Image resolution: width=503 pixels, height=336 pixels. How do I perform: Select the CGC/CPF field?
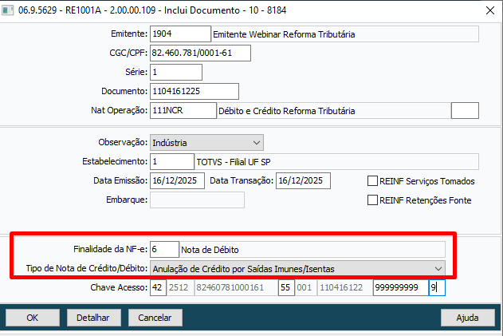coord(200,53)
